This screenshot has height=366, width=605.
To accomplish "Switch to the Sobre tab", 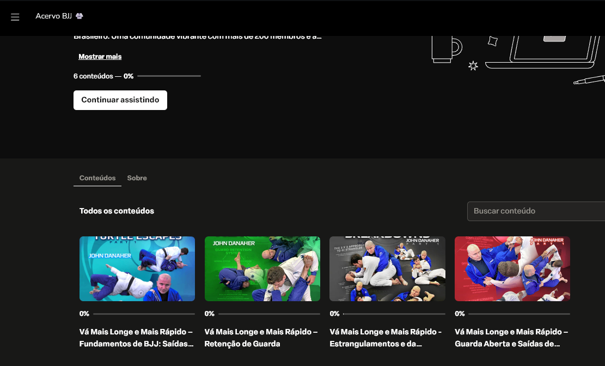I will (x=137, y=178).
